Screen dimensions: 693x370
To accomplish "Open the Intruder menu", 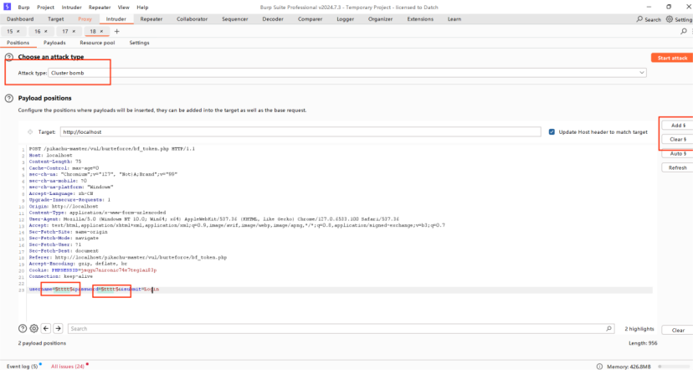I will click(x=71, y=7).
